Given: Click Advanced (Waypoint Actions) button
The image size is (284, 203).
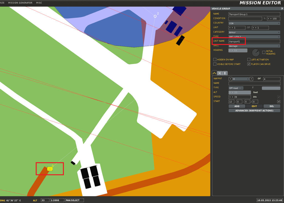Looking at the screenshot, I should click(254, 111).
